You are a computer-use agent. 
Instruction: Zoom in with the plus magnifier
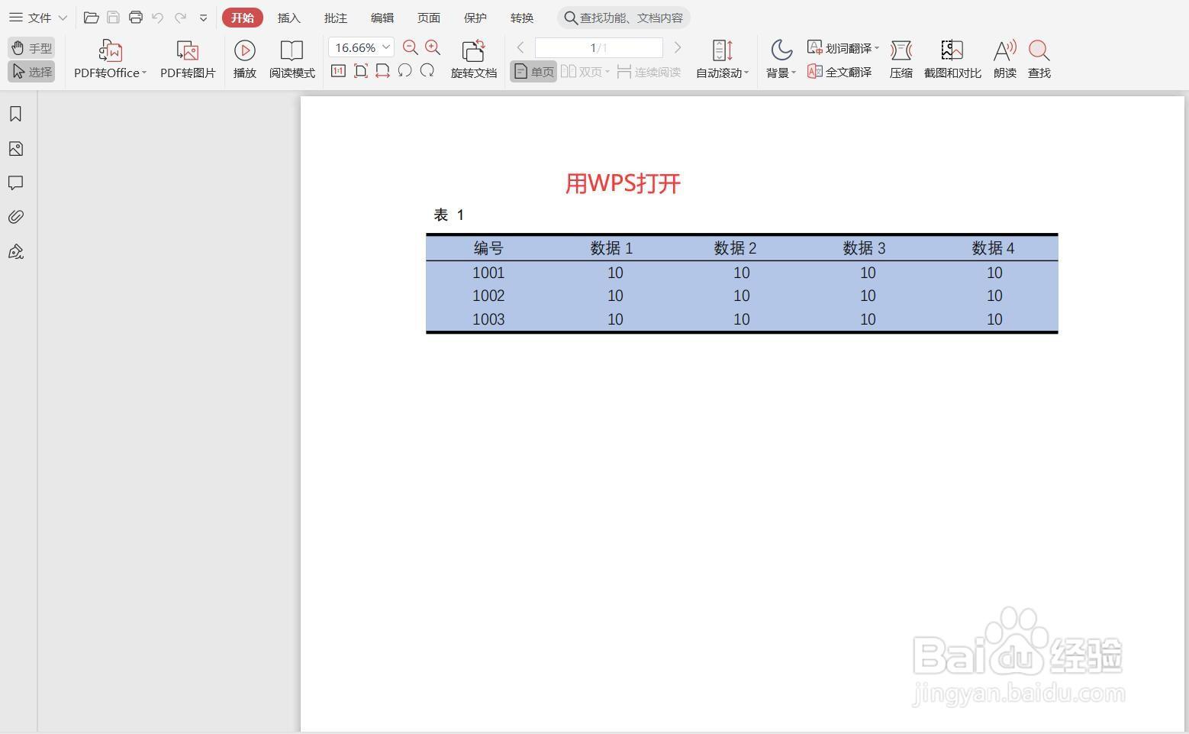(x=433, y=47)
